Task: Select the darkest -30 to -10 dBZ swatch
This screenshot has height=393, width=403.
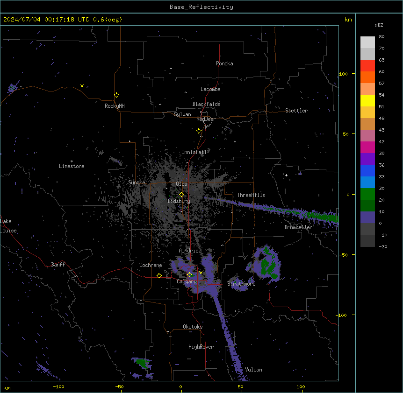Action: [367, 241]
